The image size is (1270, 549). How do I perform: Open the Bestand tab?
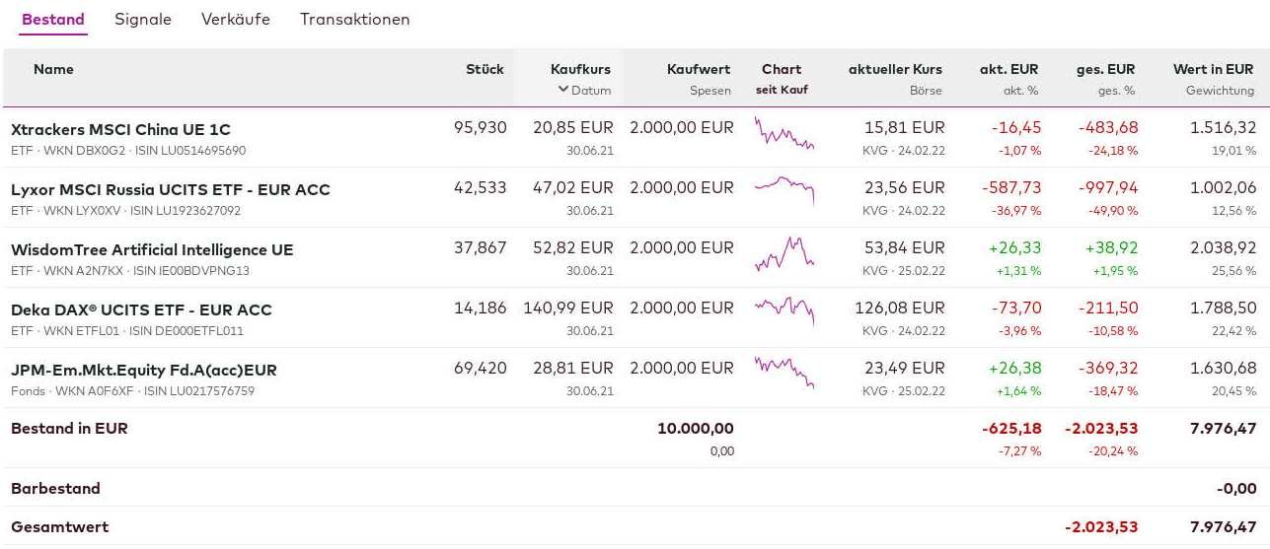[53, 20]
